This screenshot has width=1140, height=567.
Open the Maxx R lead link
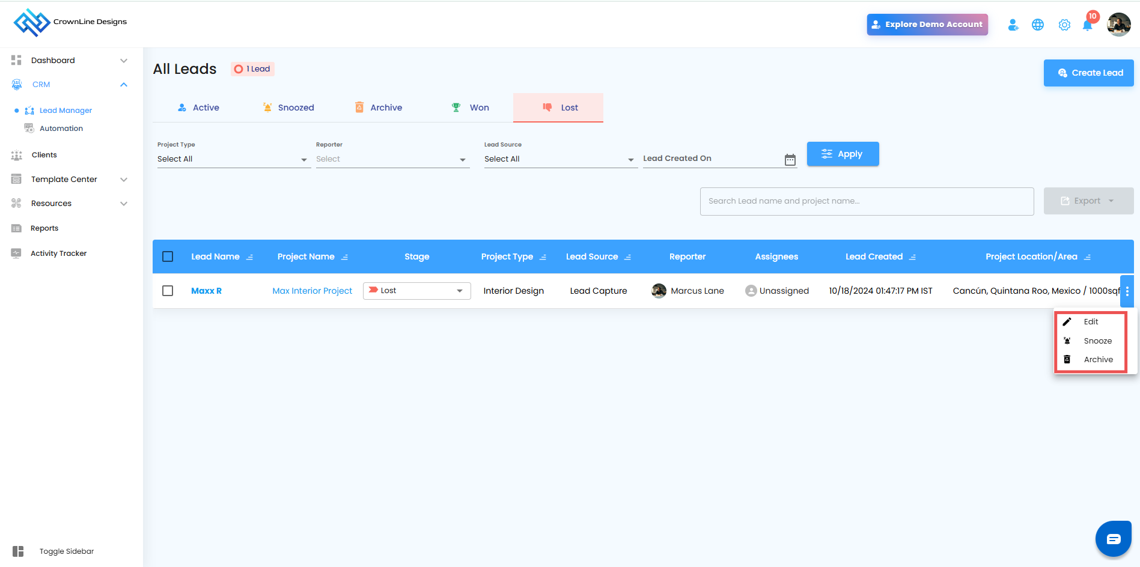(206, 291)
